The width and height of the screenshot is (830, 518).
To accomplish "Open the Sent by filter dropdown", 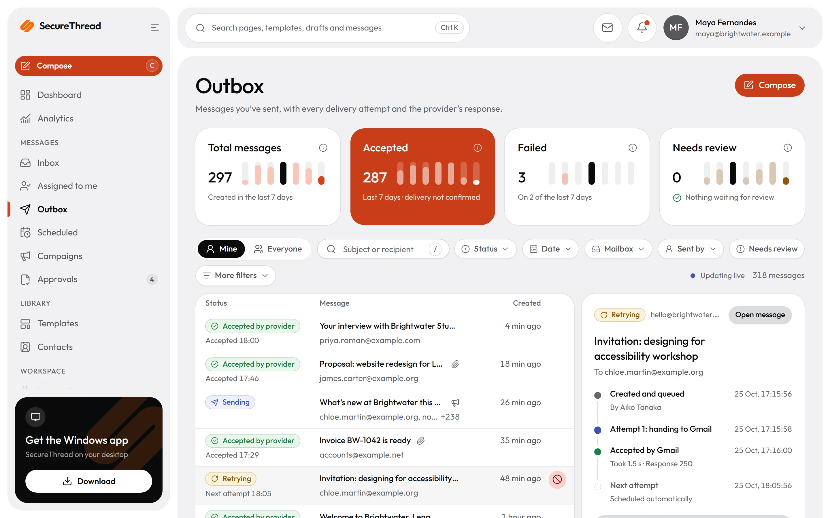I will (691, 249).
